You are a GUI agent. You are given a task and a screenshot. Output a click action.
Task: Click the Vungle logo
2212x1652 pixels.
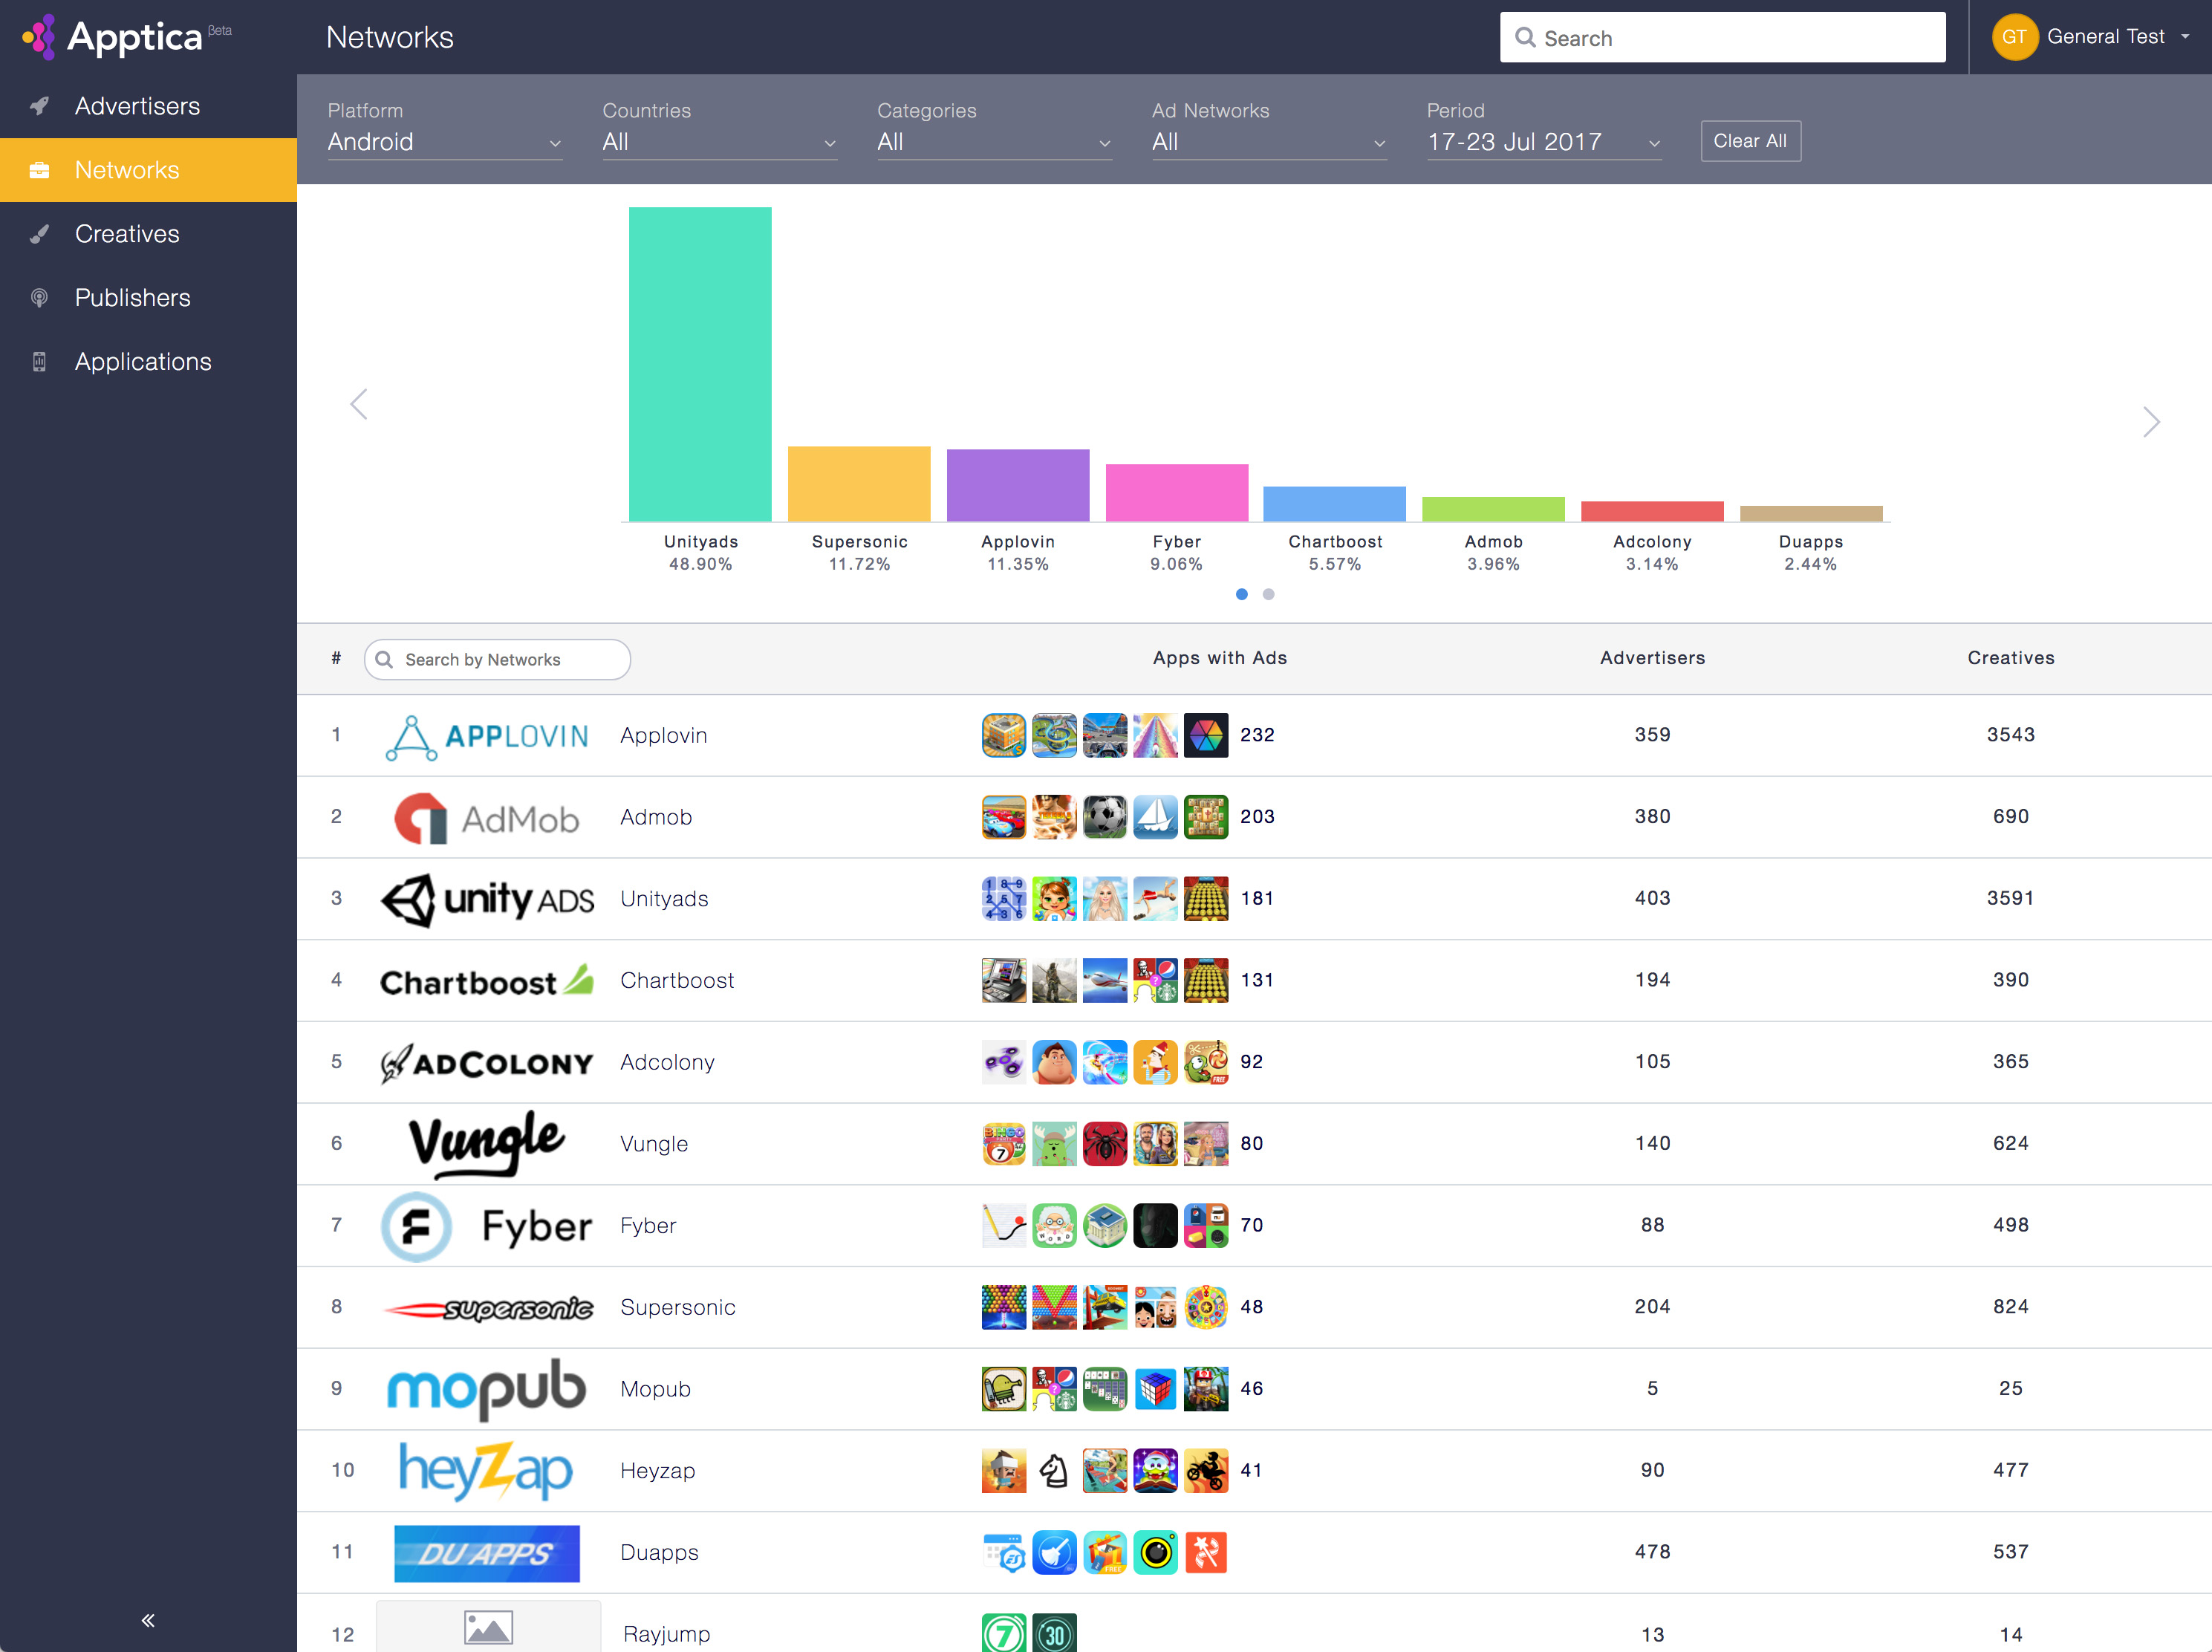(x=487, y=1143)
